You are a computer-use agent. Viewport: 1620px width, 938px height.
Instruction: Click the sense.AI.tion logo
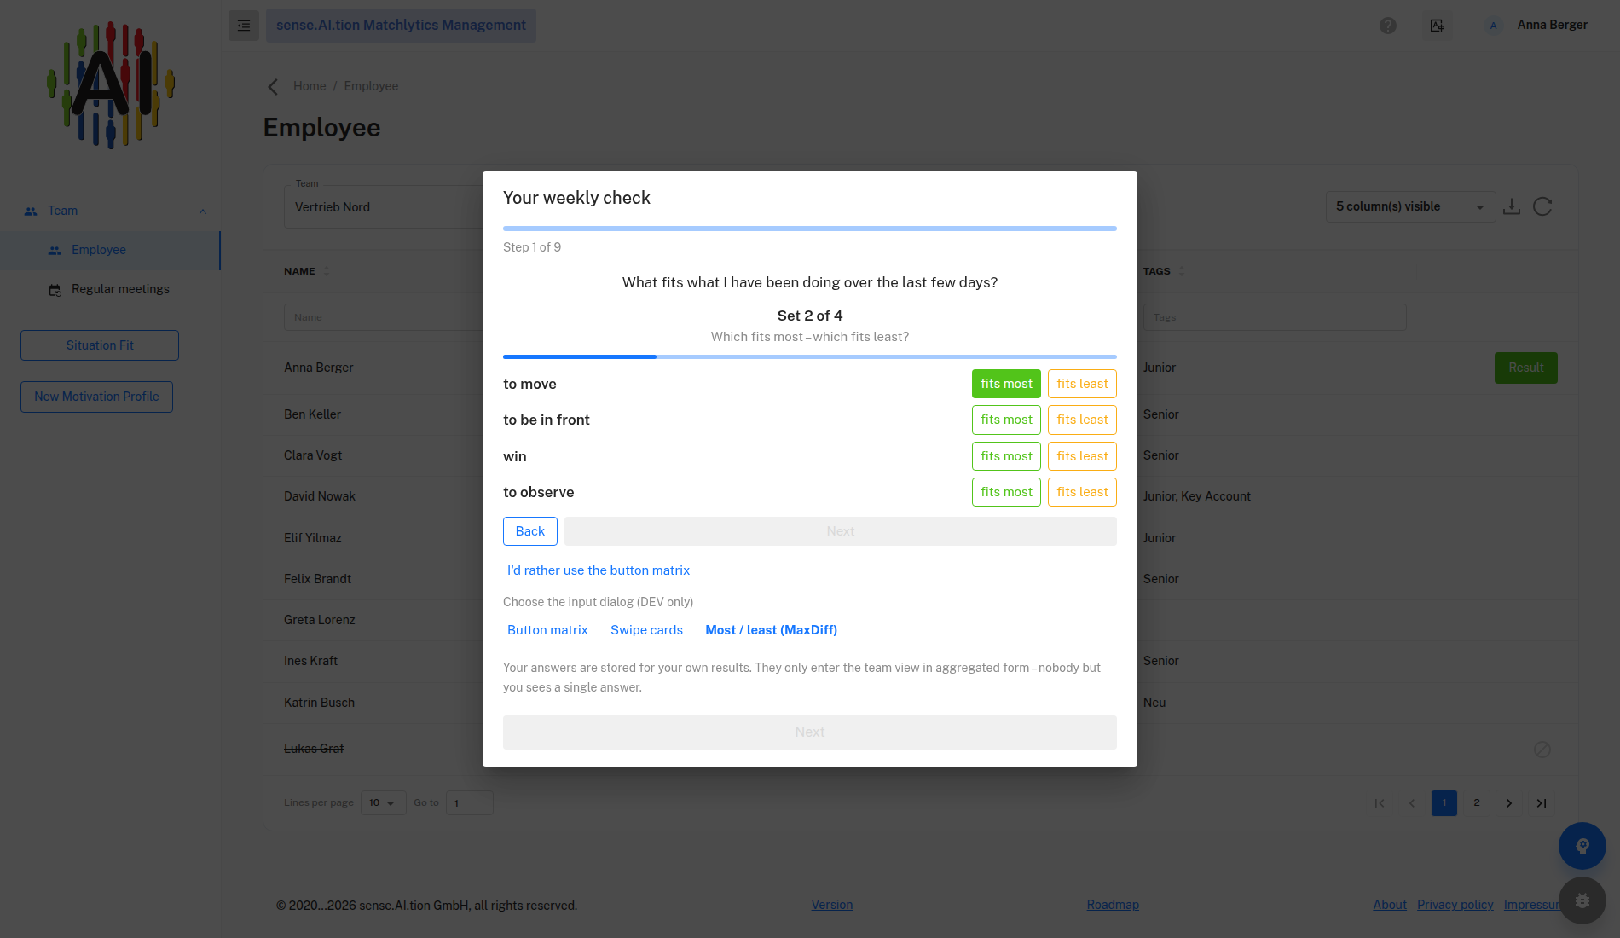point(111,85)
